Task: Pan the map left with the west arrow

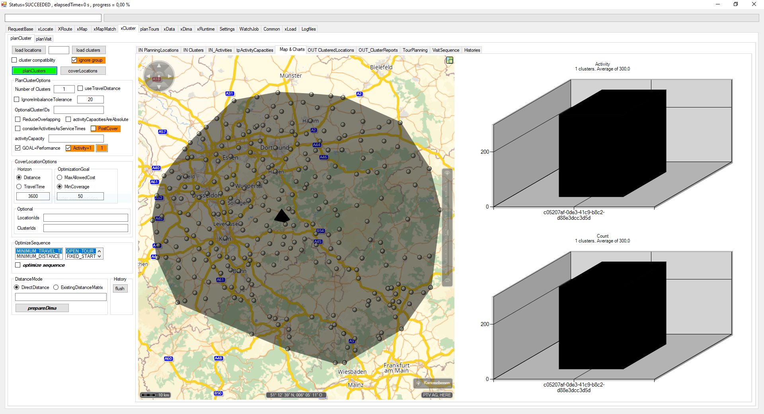Action: pos(148,76)
